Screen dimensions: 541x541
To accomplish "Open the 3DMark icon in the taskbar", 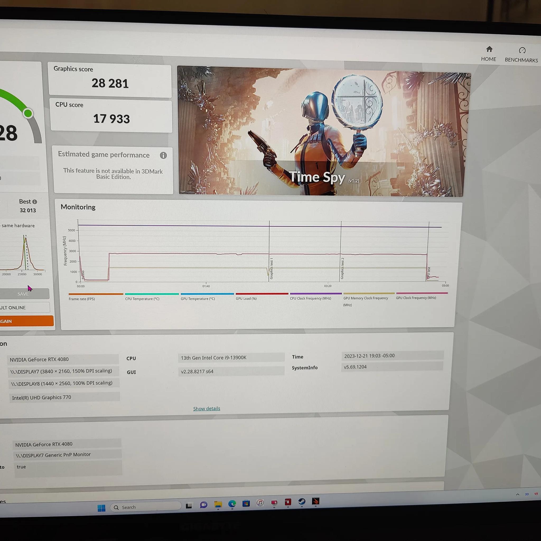I will 316,501.
